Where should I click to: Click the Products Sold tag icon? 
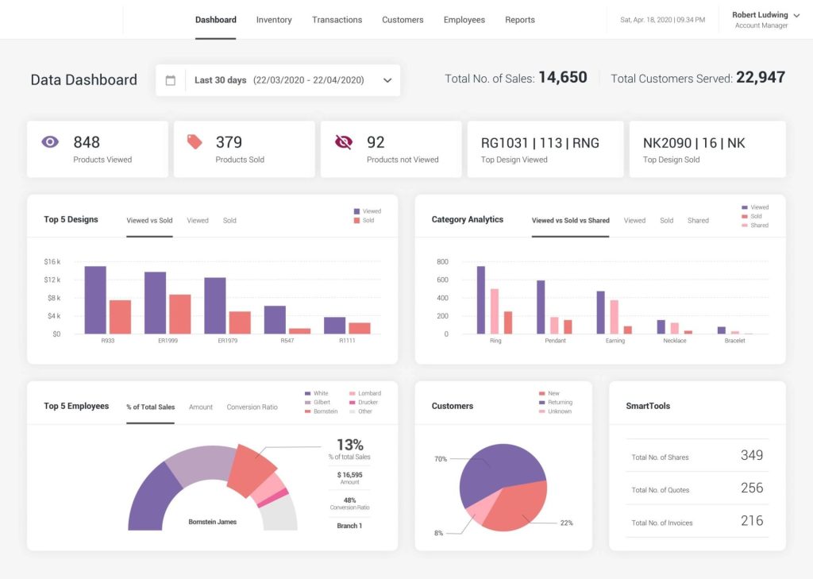point(195,142)
